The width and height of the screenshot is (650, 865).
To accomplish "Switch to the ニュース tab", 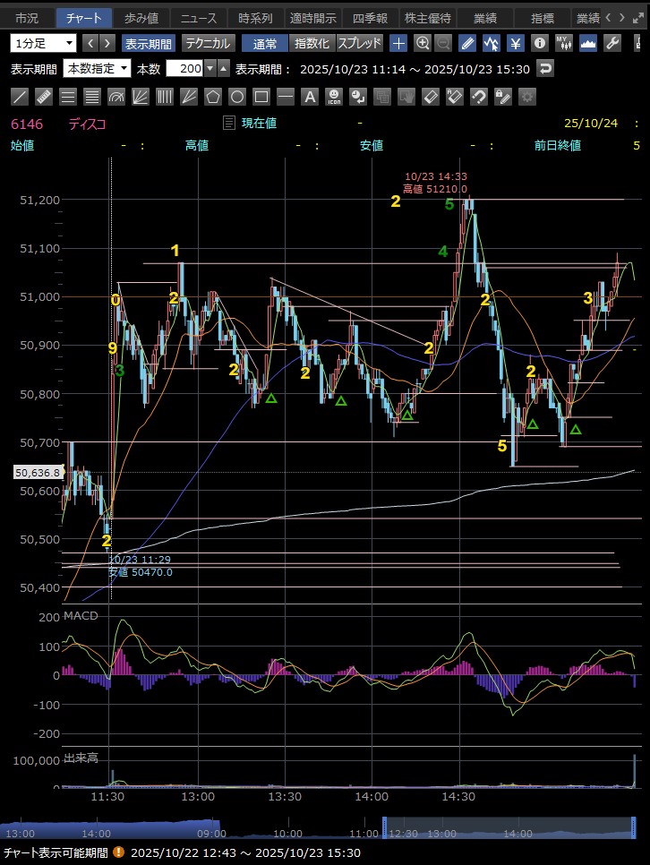I will (x=196, y=18).
